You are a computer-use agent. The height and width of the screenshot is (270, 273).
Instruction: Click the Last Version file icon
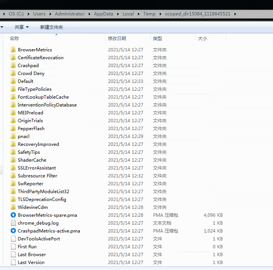coord(13,262)
